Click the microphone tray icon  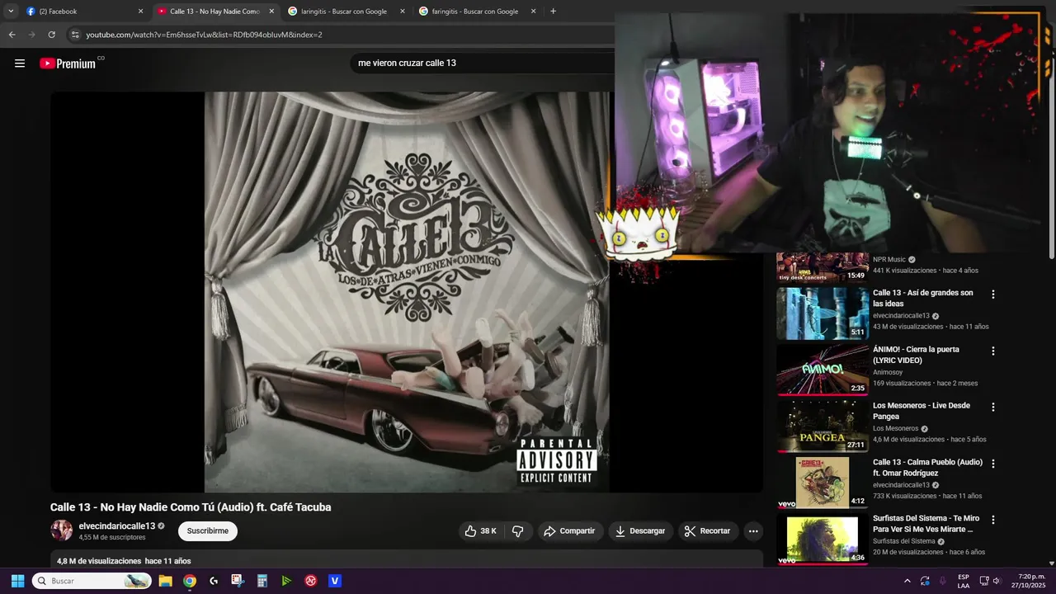click(943, 581)
